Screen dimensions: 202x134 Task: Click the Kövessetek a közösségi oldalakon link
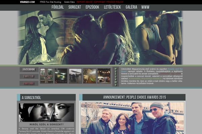click(x=145, y=78)
